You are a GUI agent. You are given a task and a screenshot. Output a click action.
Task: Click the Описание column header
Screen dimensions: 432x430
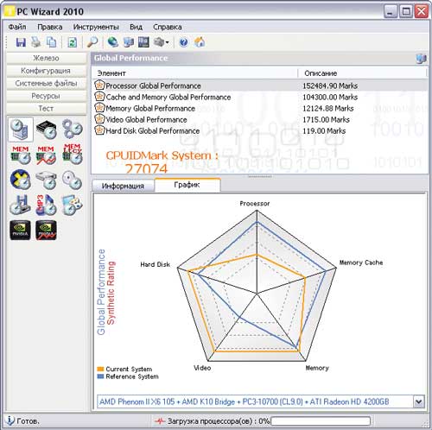coord(362,73)
